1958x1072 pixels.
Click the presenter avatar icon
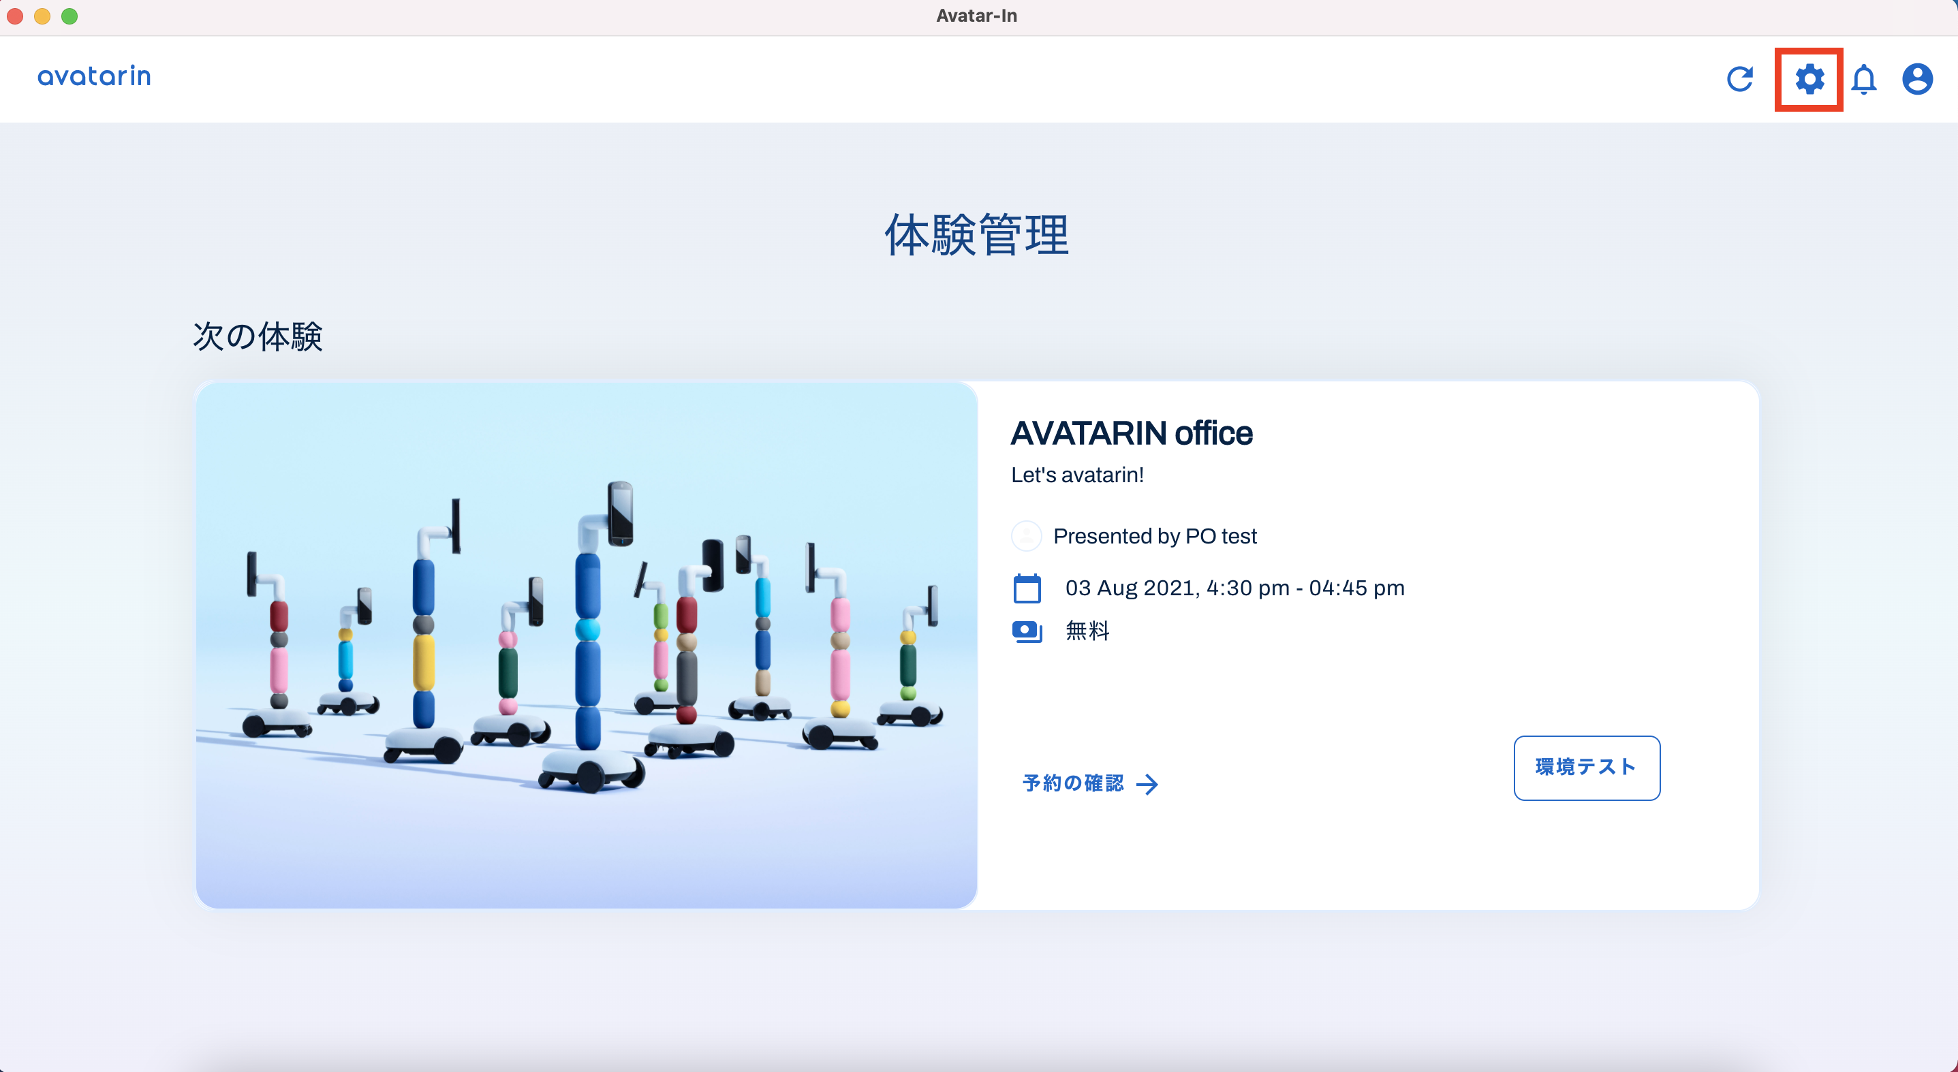[1026, 537]
